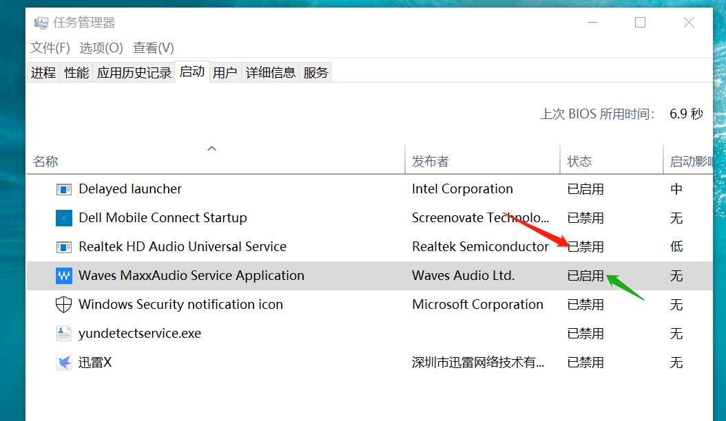Sort by the 状态 column header

579,162
